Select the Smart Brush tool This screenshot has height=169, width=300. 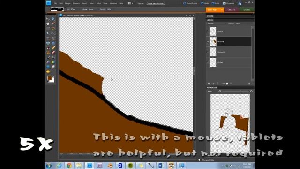click(x=53, y=57)
